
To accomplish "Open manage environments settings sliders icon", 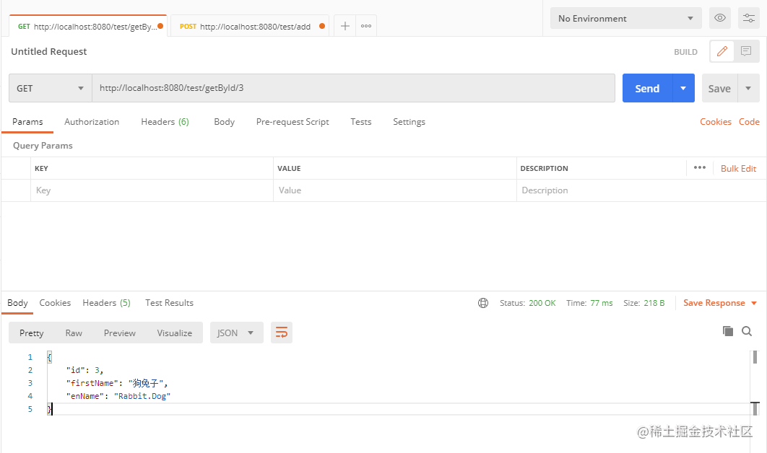I will point(749,18).
